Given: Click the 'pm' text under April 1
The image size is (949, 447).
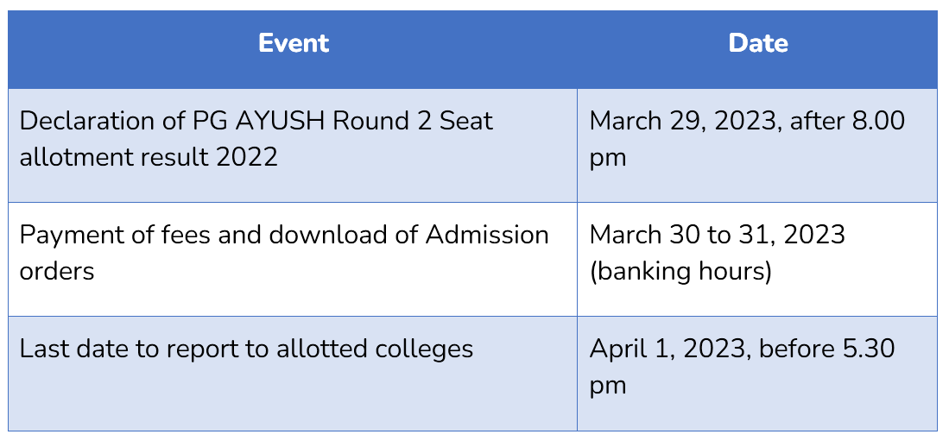Looking at the screenshot, I should pyautogui.click(x=608, y=387).
